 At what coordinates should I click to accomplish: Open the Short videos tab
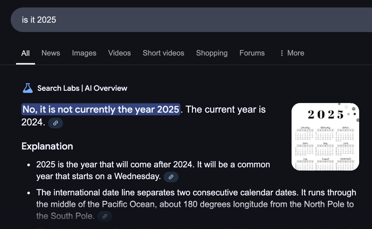pos(163,53)
